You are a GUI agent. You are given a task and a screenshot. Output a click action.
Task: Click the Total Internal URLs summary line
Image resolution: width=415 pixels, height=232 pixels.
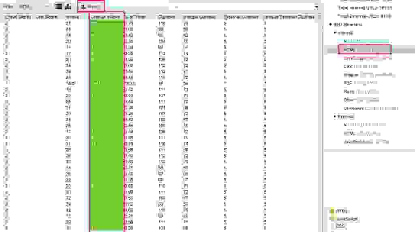pyautogui.click(x=365, y=8)
